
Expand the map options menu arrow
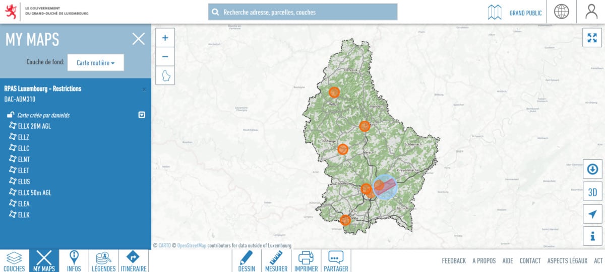tap(142, 115)
